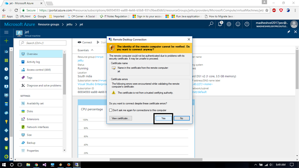Open Action Center notification icon
The image size is (299, 168).
[292, 164]
